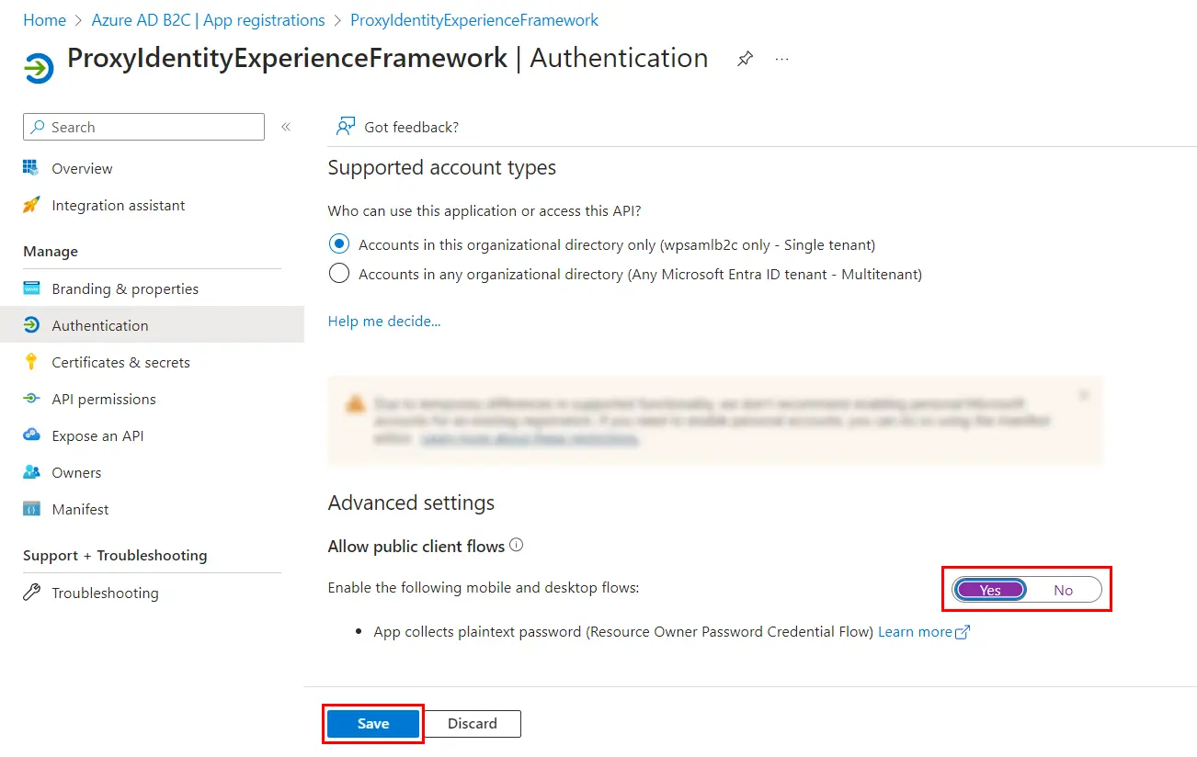
Task: Select Accounts in this organizational directory only
Action: click(x=339, y=244)
